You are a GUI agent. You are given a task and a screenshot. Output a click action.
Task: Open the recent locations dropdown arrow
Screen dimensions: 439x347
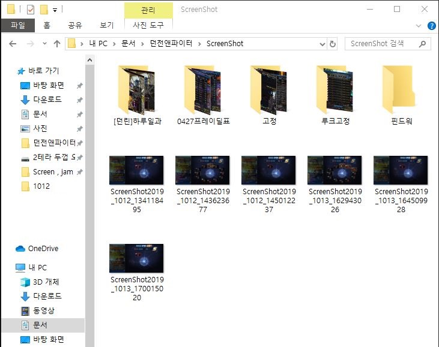click(44, 44)
